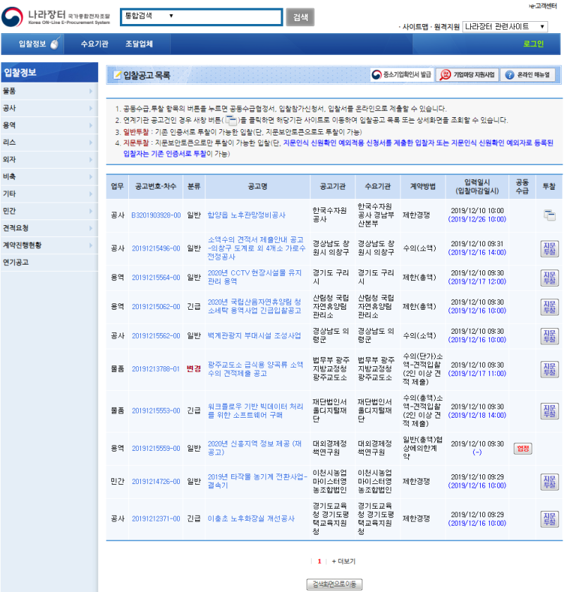Click 입찰공고 목록 page heading
This screenshot has height=592, width=564.
pyautogui.click(x=147, y=75)
